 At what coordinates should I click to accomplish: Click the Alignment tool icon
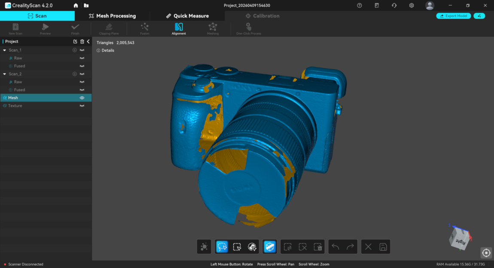pyautogui.click(x=179, y=28)
